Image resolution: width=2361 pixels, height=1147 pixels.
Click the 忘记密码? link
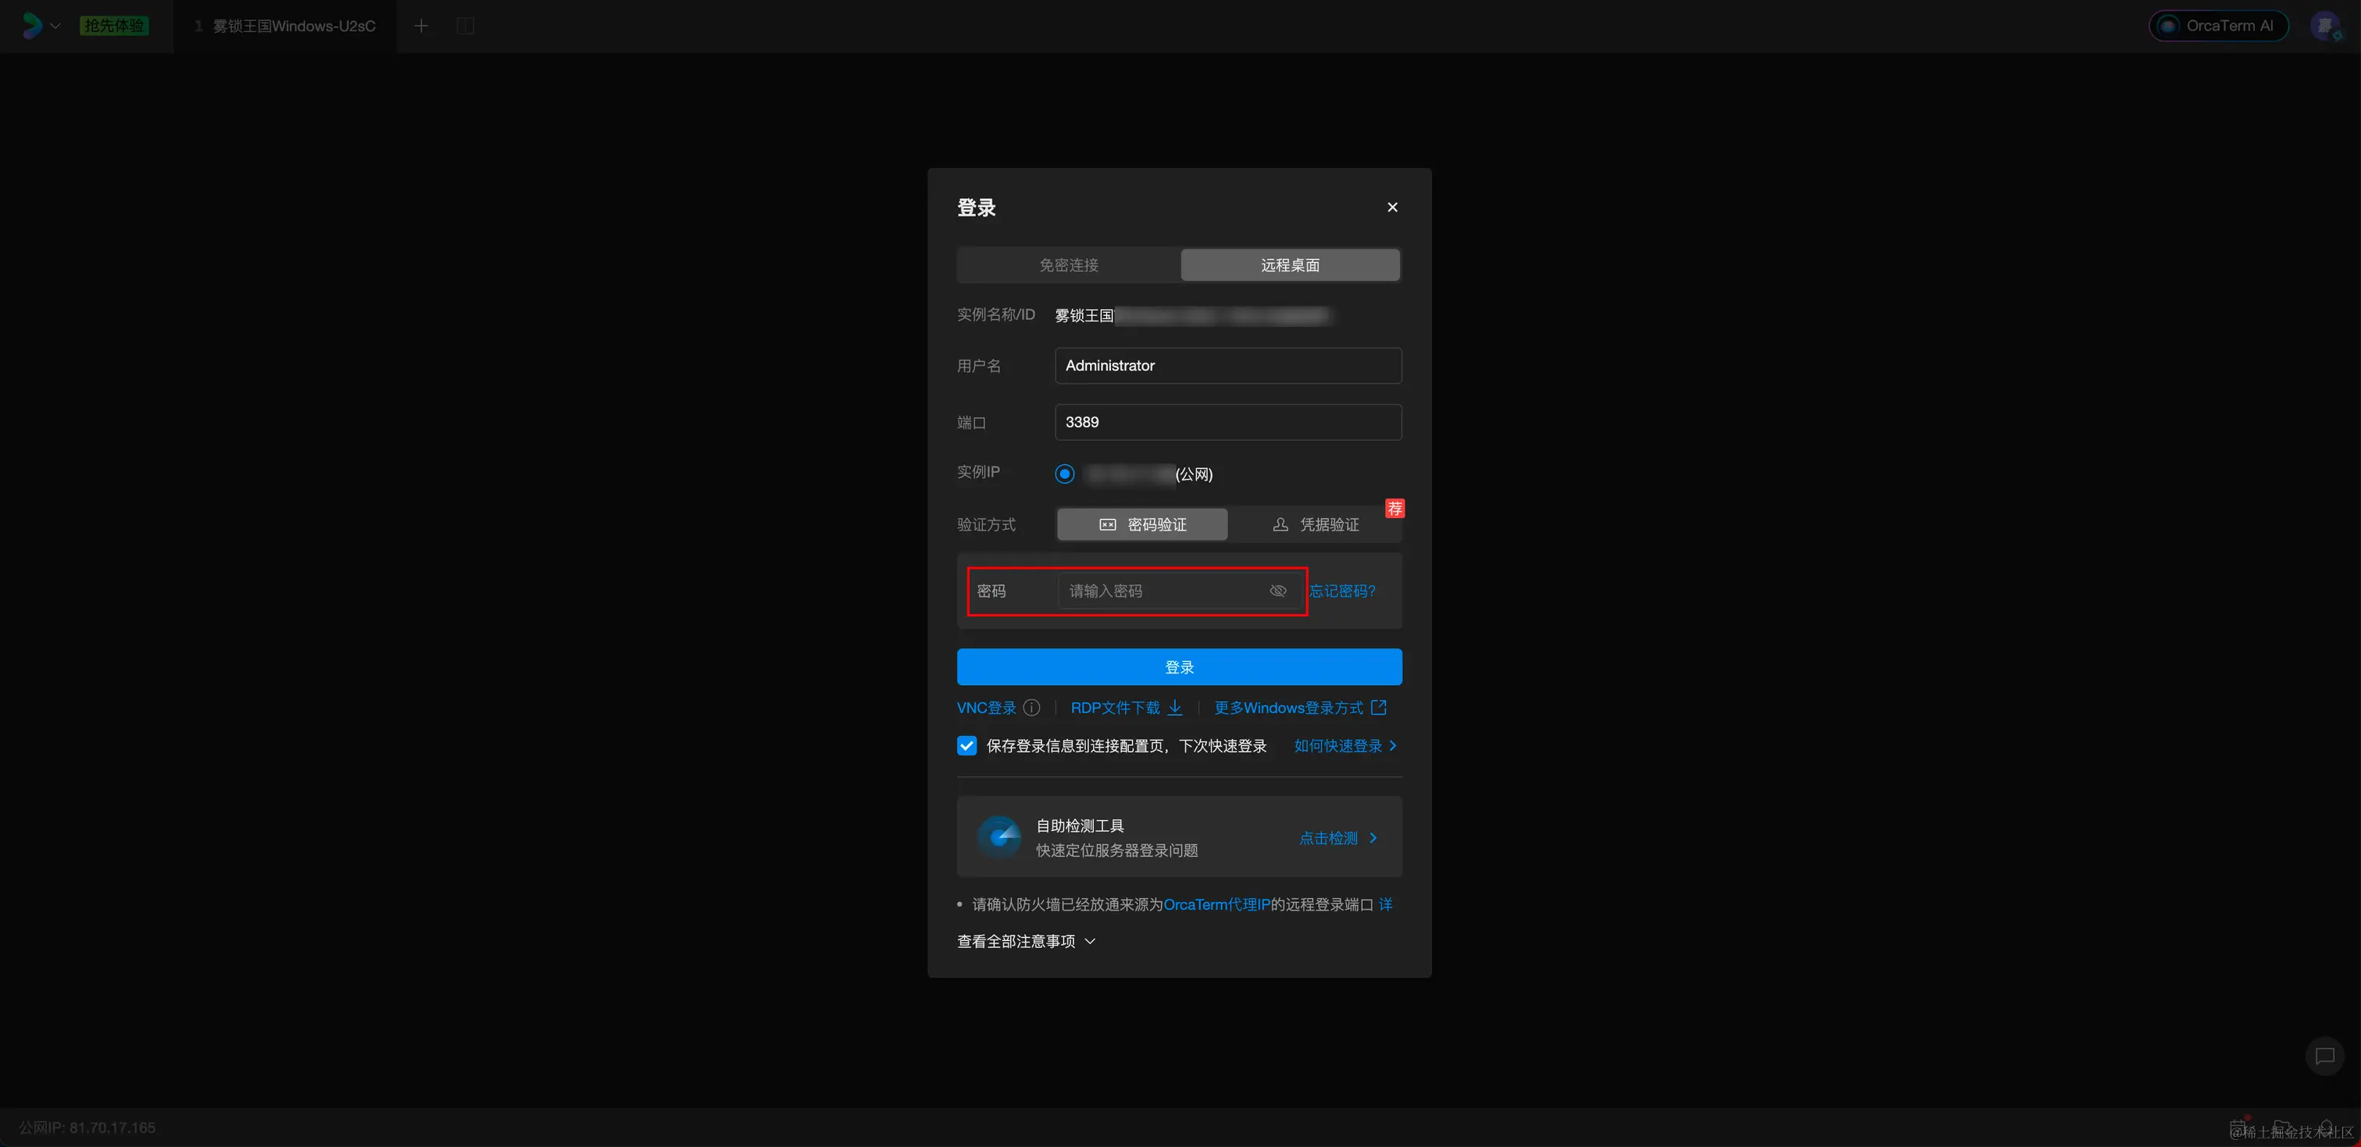tap(1342, 591)
